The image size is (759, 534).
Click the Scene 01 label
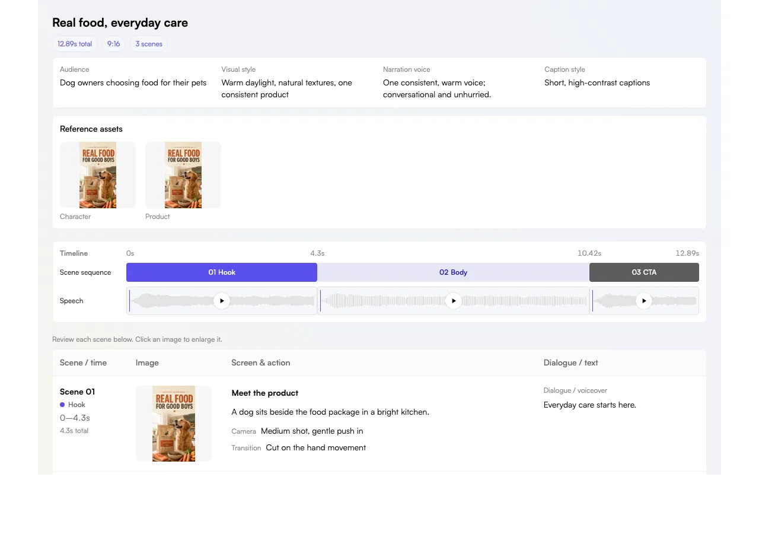[78, 392]
